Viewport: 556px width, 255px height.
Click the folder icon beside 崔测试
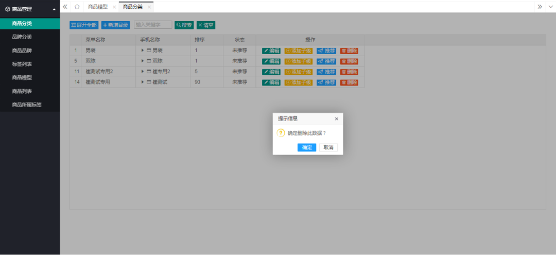tap(149, 82)
